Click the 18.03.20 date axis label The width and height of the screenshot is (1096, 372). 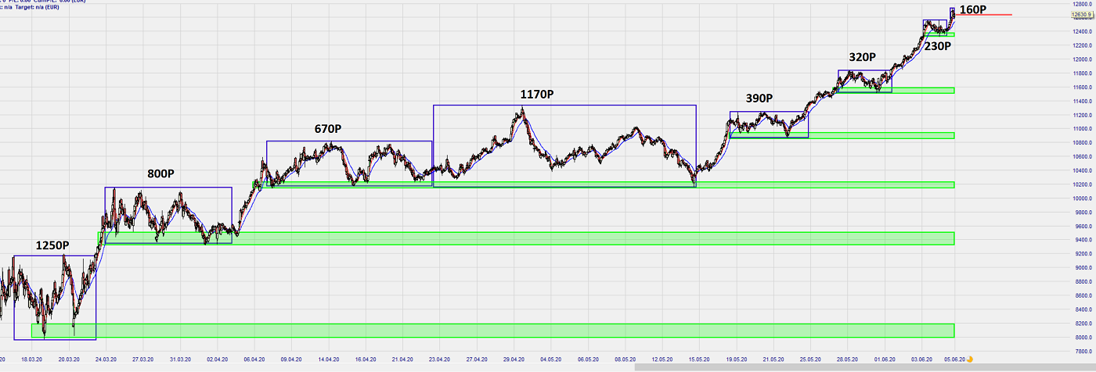coord(34,359)
